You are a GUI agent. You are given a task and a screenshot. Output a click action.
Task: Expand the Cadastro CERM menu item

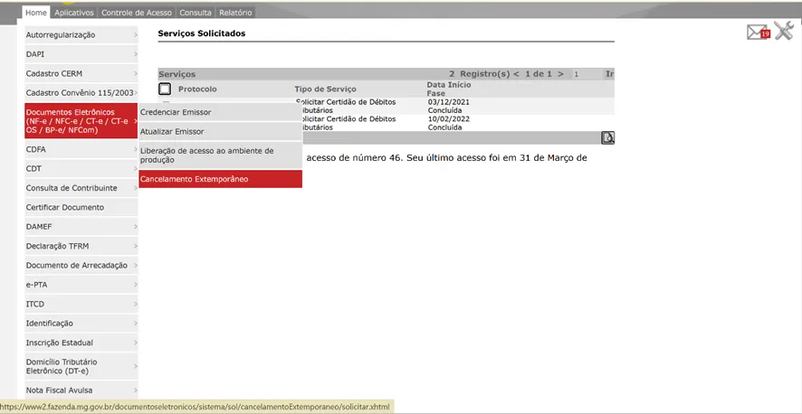point(81,73)
